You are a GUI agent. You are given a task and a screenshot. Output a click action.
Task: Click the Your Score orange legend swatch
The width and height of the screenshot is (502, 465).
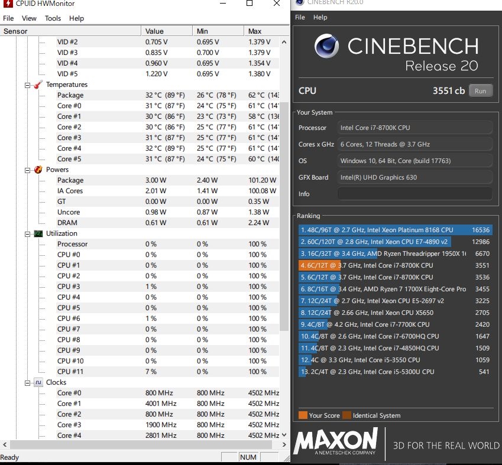pyautogui.click(x=303, y=415)
